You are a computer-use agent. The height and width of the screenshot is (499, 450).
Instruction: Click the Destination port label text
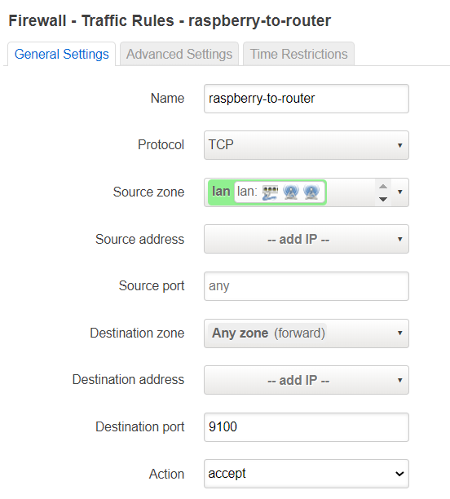coord(140,426)
